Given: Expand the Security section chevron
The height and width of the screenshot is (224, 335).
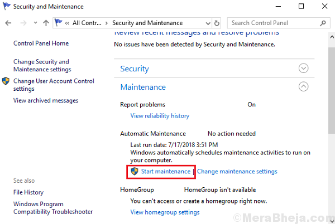Looking at the screenshot, I should [303, 68].
